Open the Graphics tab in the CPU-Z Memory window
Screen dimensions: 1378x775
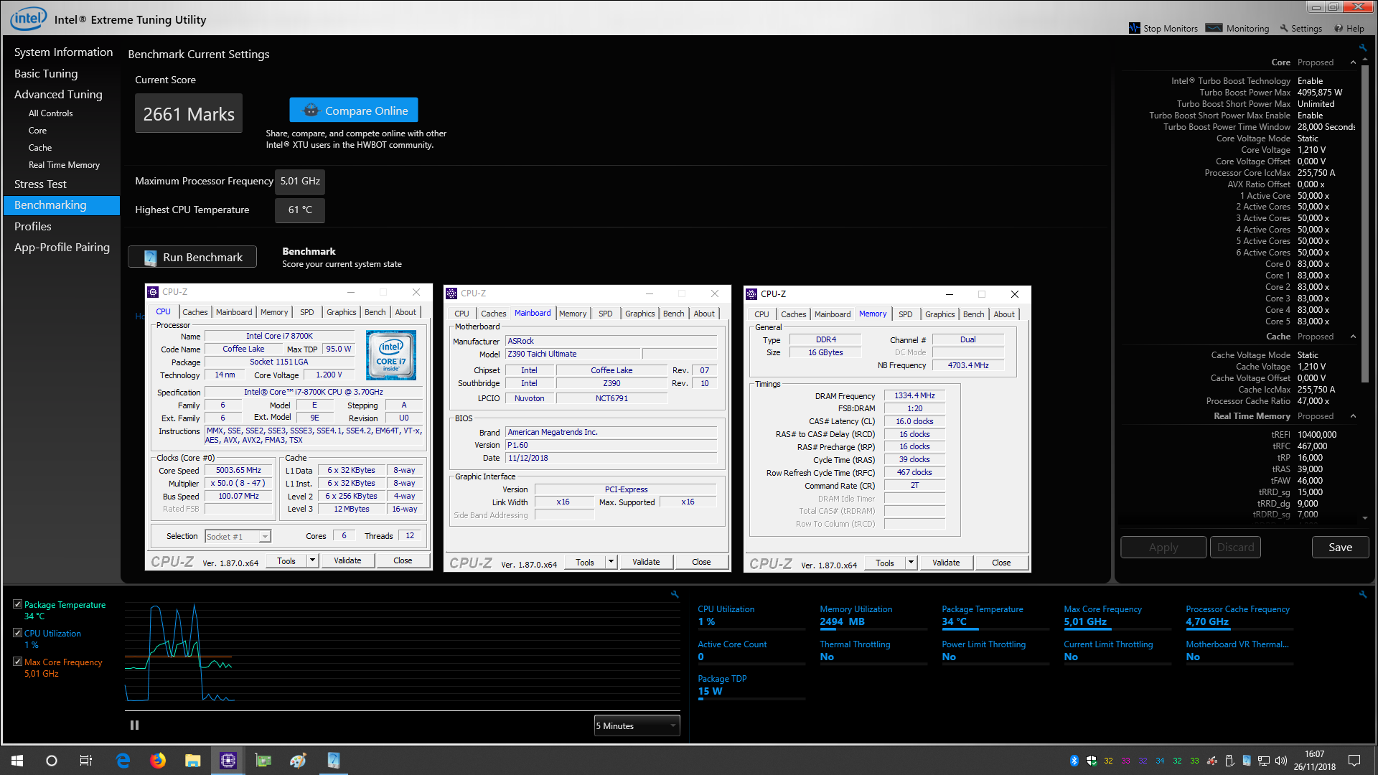coord(939,314)
